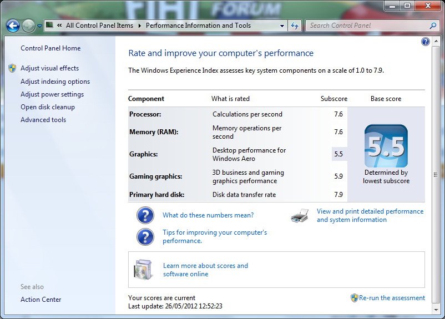Click the shield icon beside Adjust visual effects
Viewport: 445px width, 319px height.
click(12, 68)
